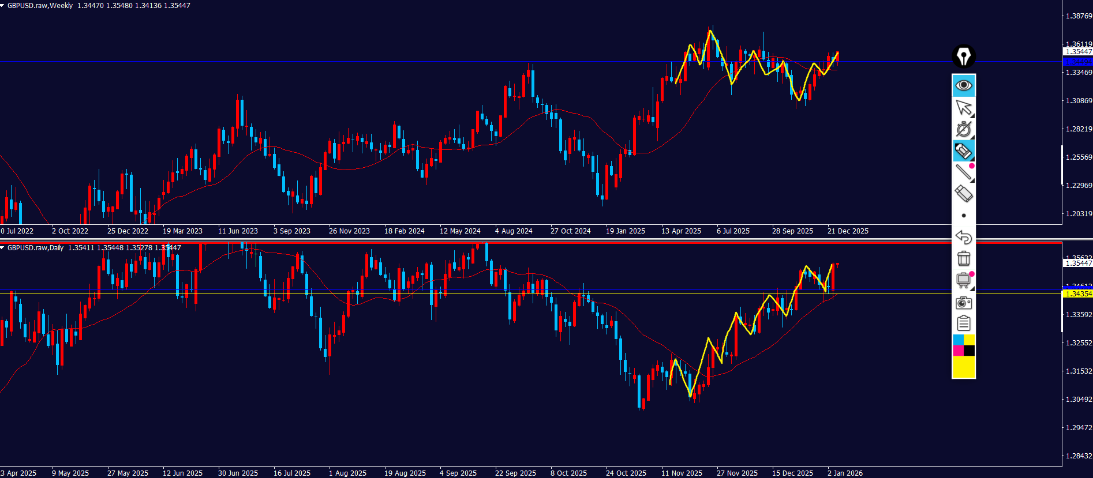Toggle the crossed-out stopwatch tool

pyautogui.click(x=963, y=129)
